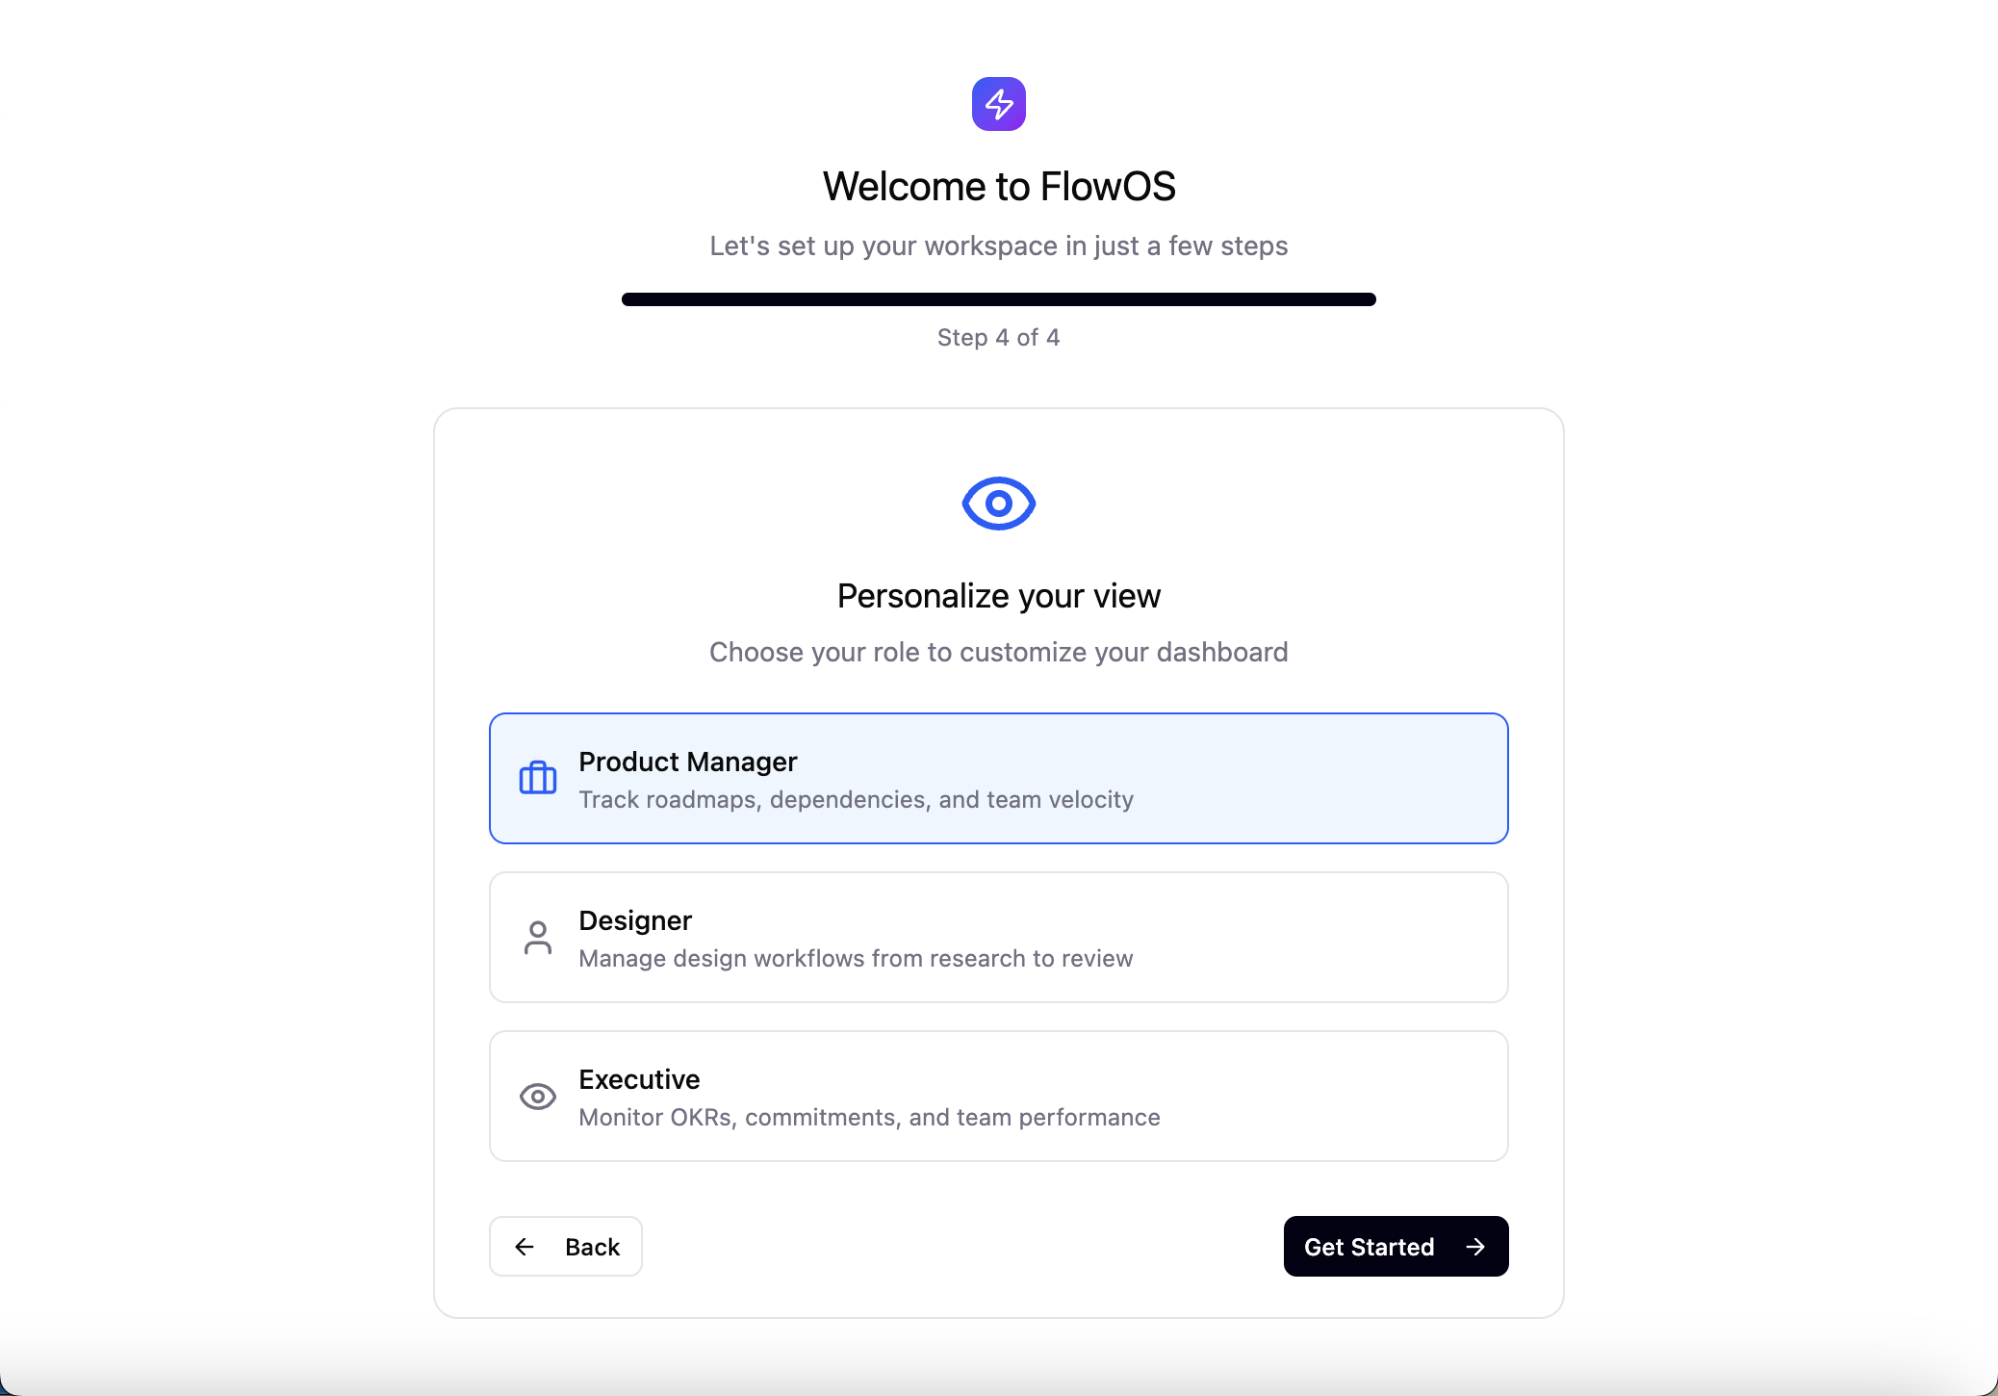Click the blue eye icon above Personalize your view
Image resolution: width=1998 pixels, height=1396 pixels.
click(998, 502)
